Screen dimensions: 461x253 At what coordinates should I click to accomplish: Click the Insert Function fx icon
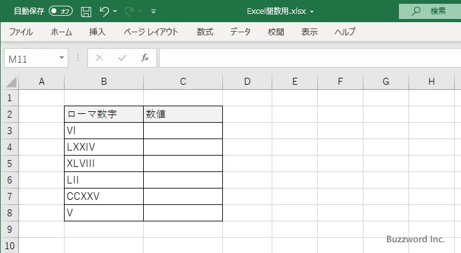click(145, 58)
